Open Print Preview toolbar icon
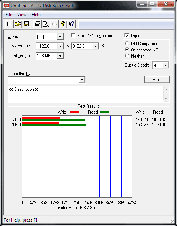Image resolution: width=177 pixels, height=226 pixels. tap(46, 24)
